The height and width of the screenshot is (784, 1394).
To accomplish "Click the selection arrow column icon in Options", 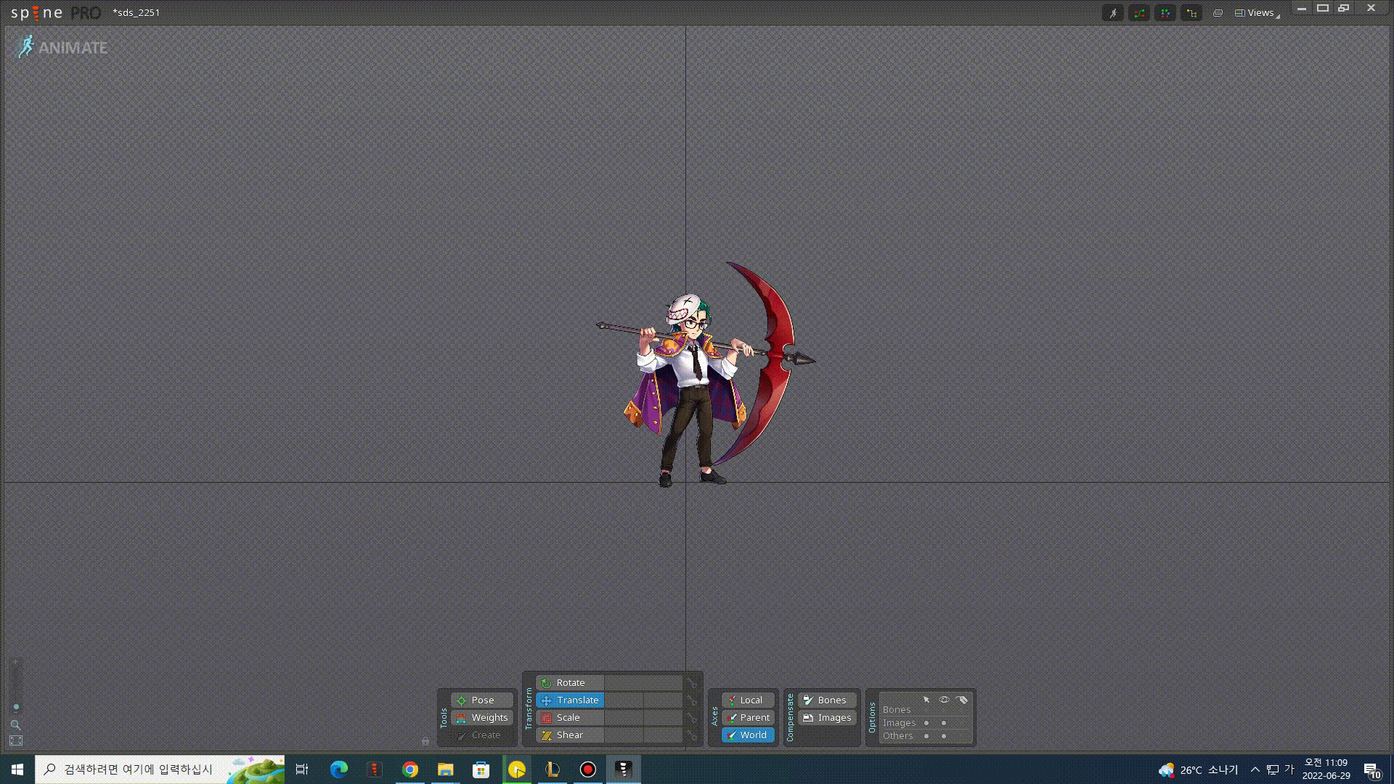I will (x=926, y=700).
